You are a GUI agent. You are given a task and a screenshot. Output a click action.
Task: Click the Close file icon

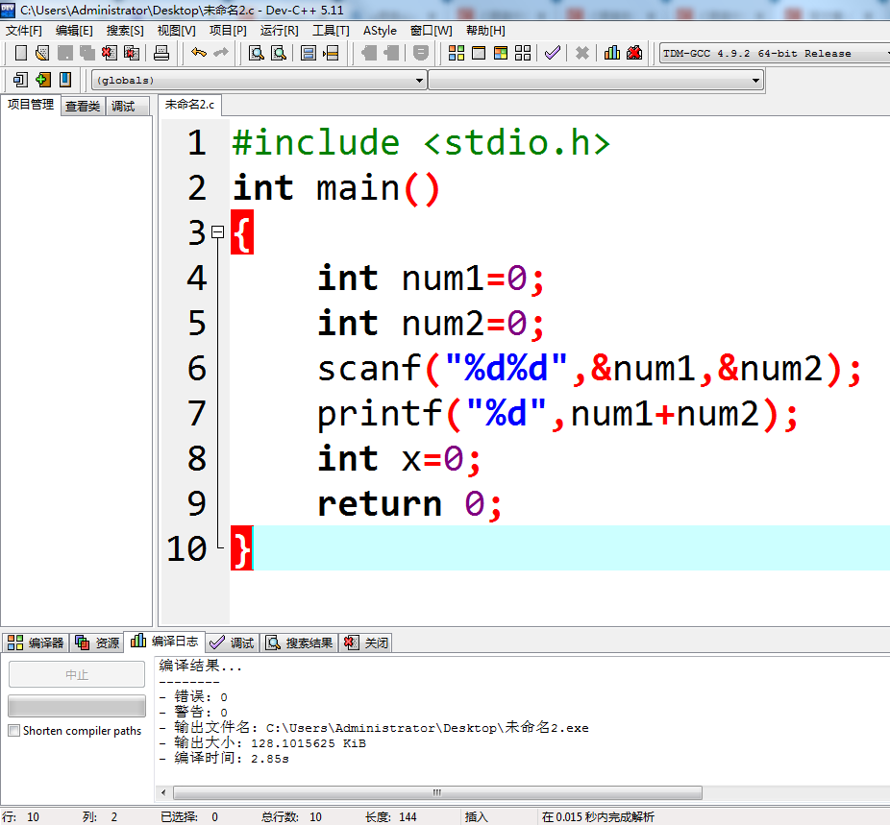(109, 53)
